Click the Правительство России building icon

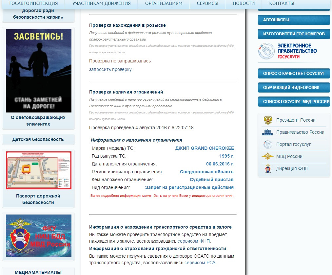click(x=268, y=132)
